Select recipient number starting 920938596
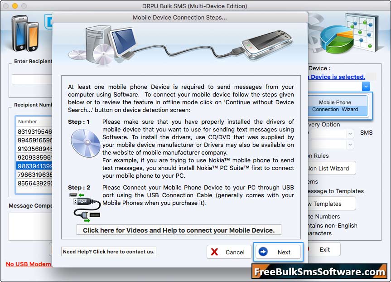 click(x=34, y=157)
